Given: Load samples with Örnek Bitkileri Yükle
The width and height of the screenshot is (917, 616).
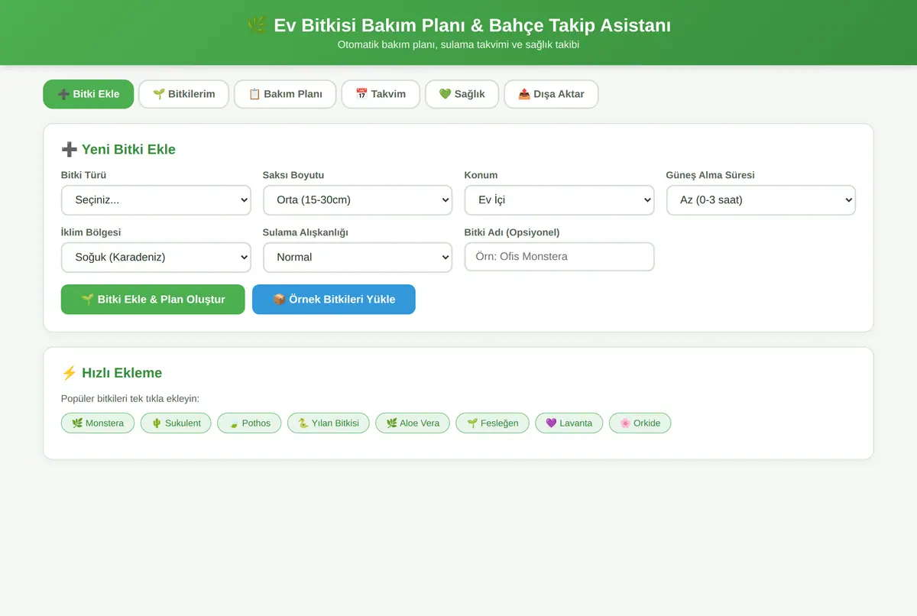Looking at the screenshot, I should 334,300.
